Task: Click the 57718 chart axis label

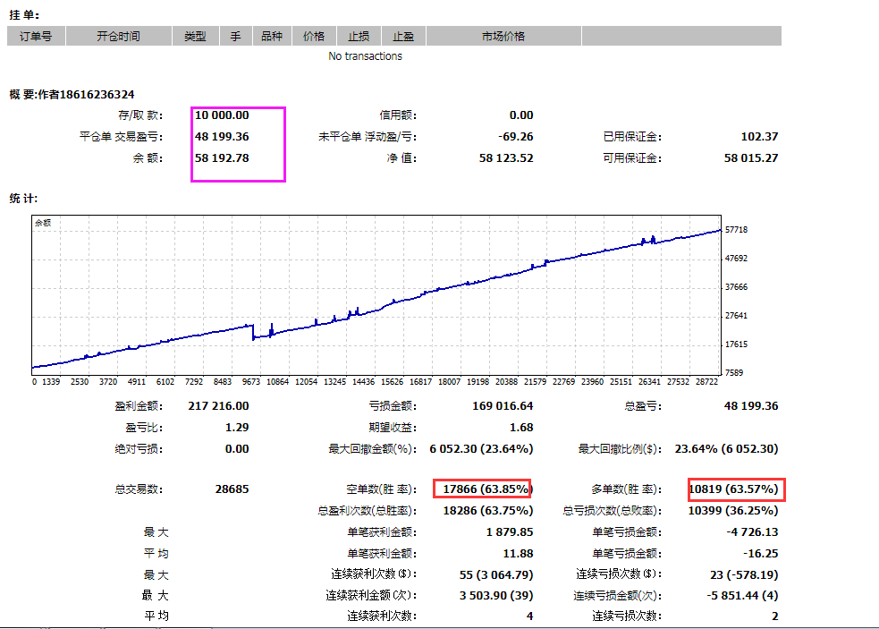Action: coord(736,229)
